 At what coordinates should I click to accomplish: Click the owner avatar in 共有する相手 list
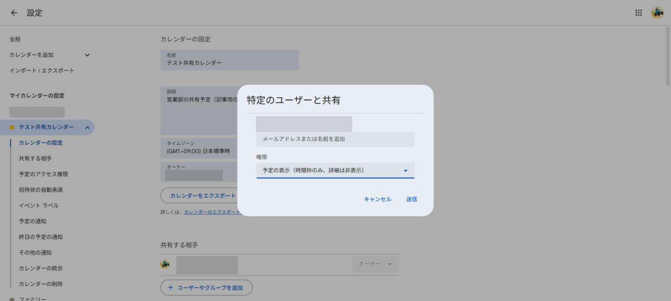(165, 264)
